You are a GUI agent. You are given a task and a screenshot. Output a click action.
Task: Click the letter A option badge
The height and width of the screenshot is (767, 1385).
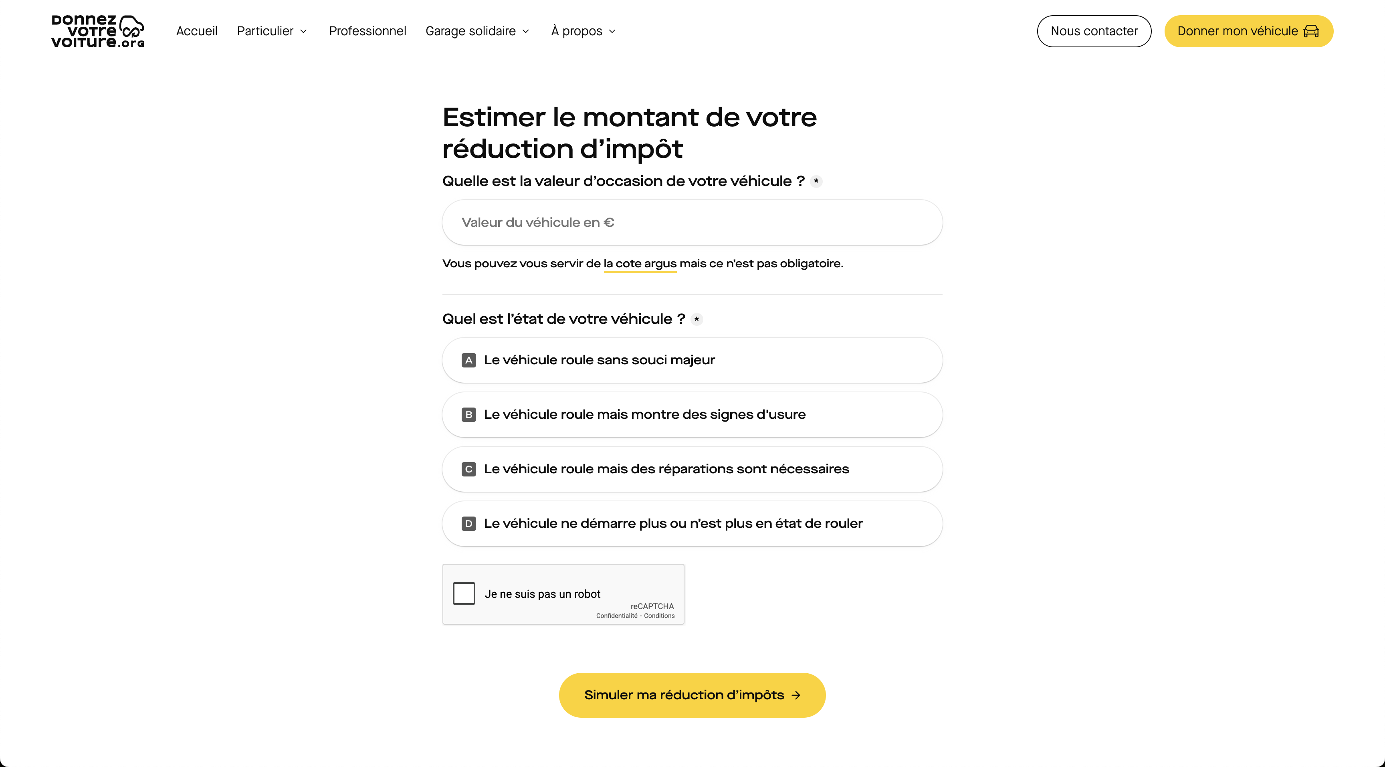point(468,360)
